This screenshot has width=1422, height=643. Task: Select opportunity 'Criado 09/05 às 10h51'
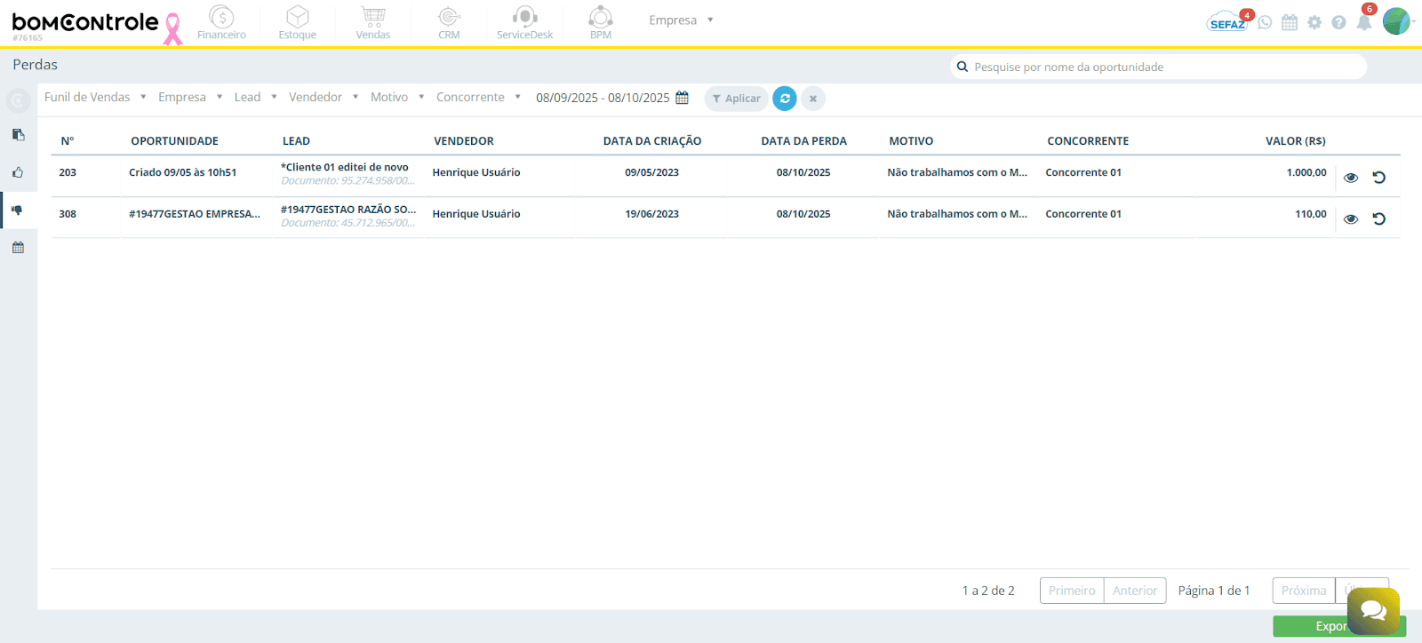[183, 172]
